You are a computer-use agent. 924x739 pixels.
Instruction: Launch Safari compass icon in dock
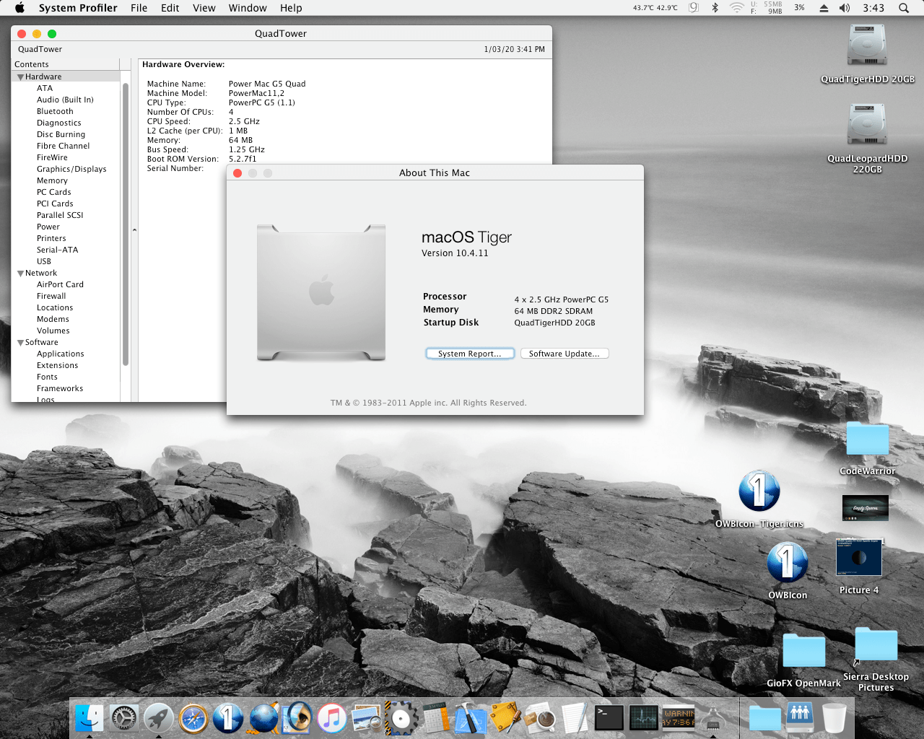pyautogui.click(x=193, y=718)
